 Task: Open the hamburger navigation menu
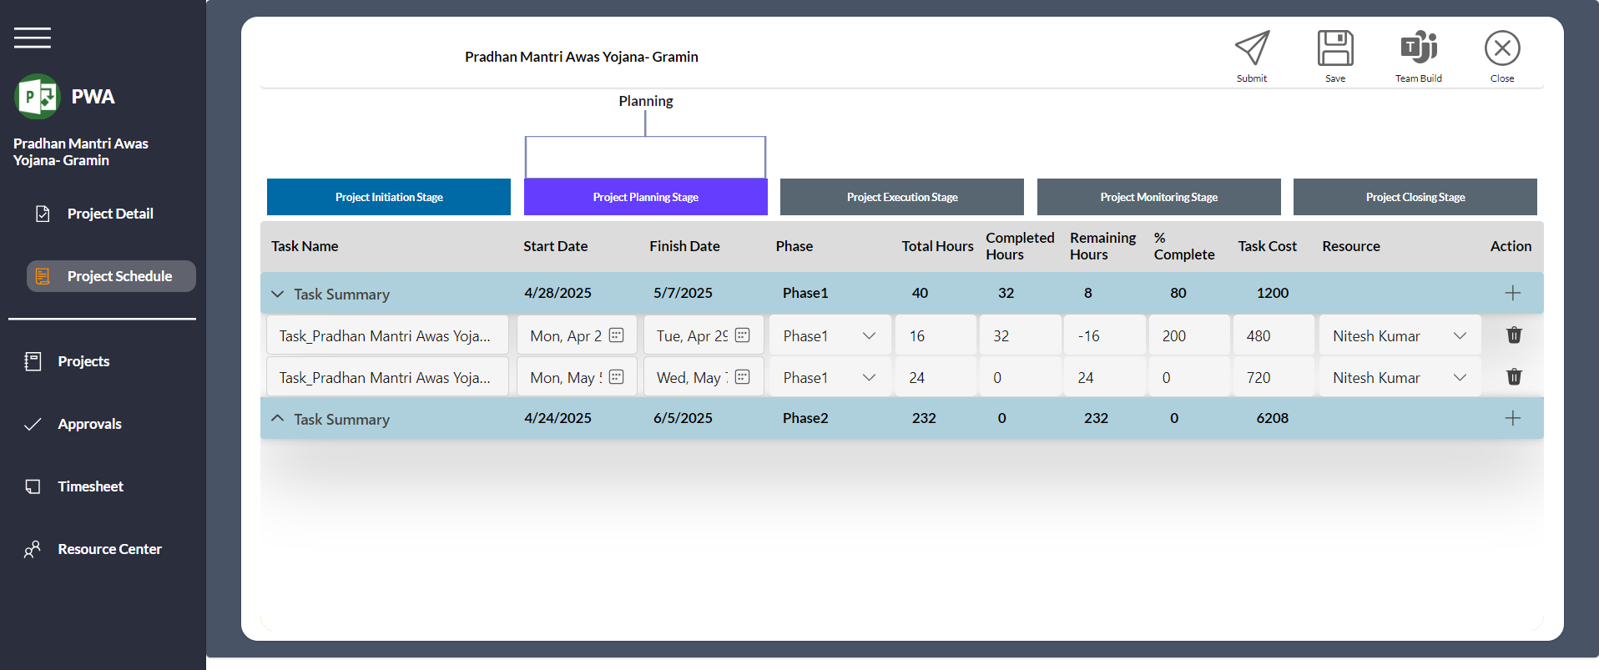(33, 38)
